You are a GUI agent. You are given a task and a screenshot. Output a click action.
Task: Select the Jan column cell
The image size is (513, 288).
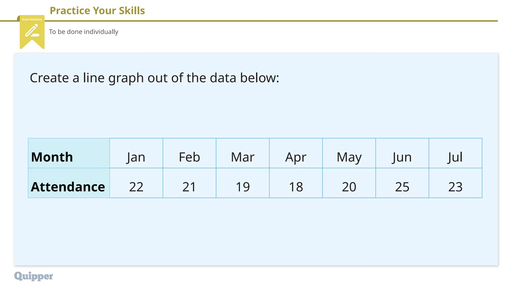pyautogui.click(x=136, y=153)
